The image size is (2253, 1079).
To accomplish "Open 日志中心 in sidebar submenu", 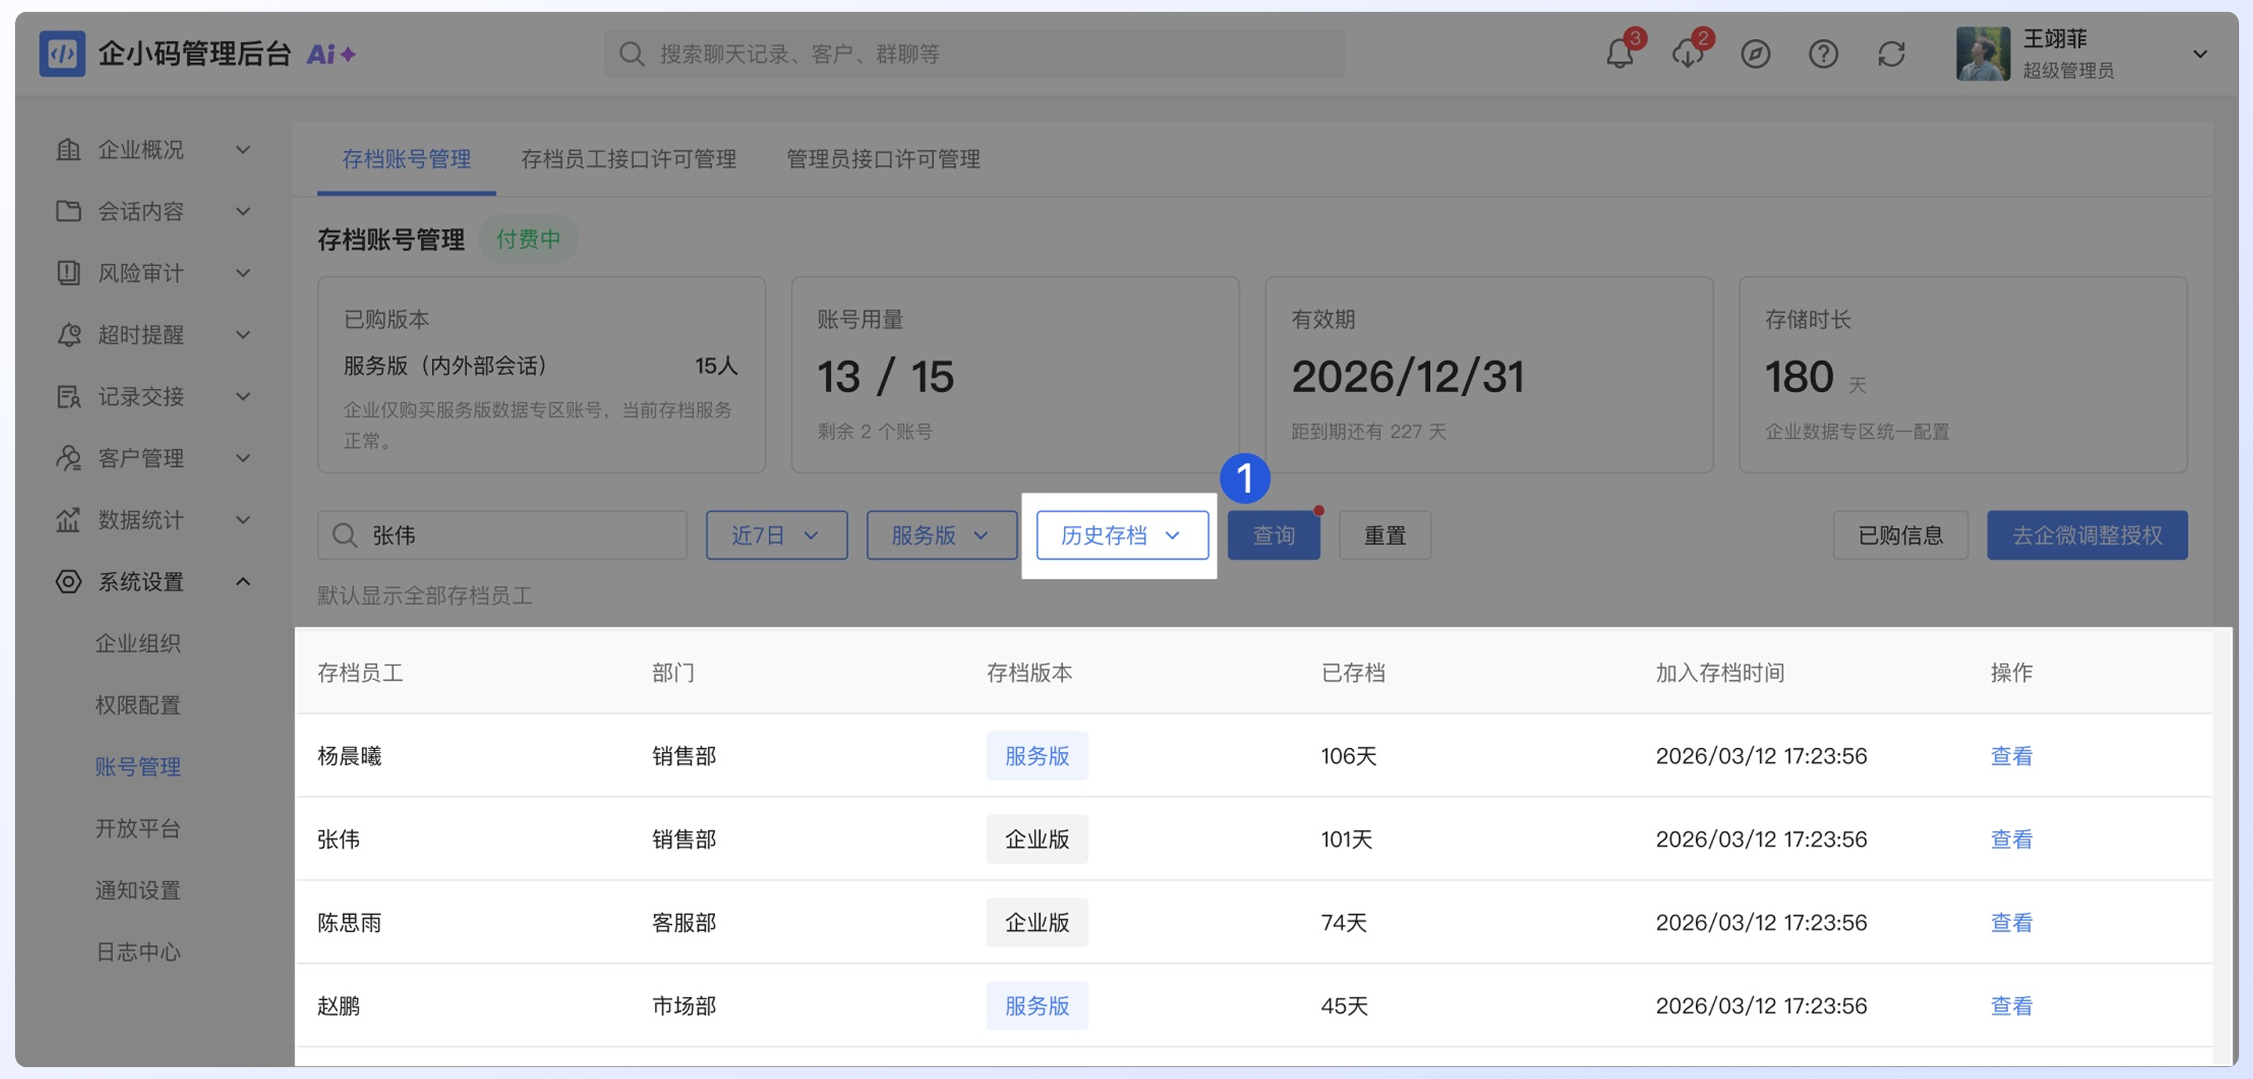I will (138, 952).
